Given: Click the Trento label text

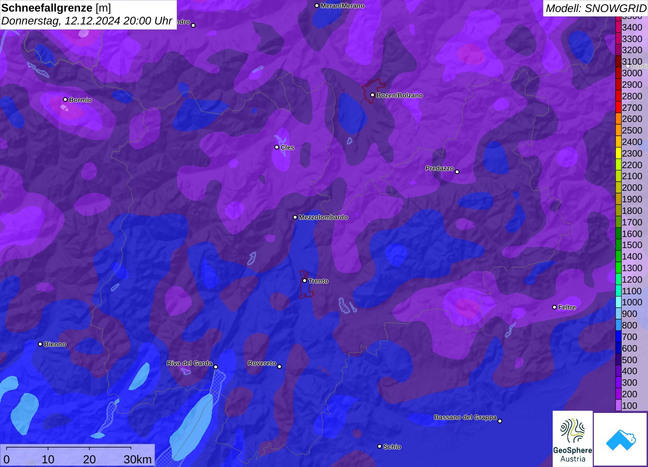Looking at the screenshot, I should coord(318,281).
